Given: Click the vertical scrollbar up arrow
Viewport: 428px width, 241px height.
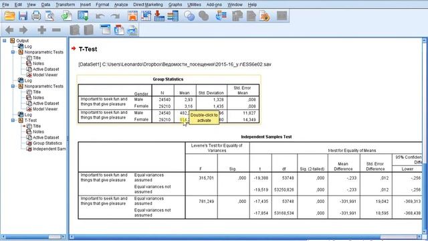Looking at the screenshot, I should pyautogui.click(x=424, y=41).
